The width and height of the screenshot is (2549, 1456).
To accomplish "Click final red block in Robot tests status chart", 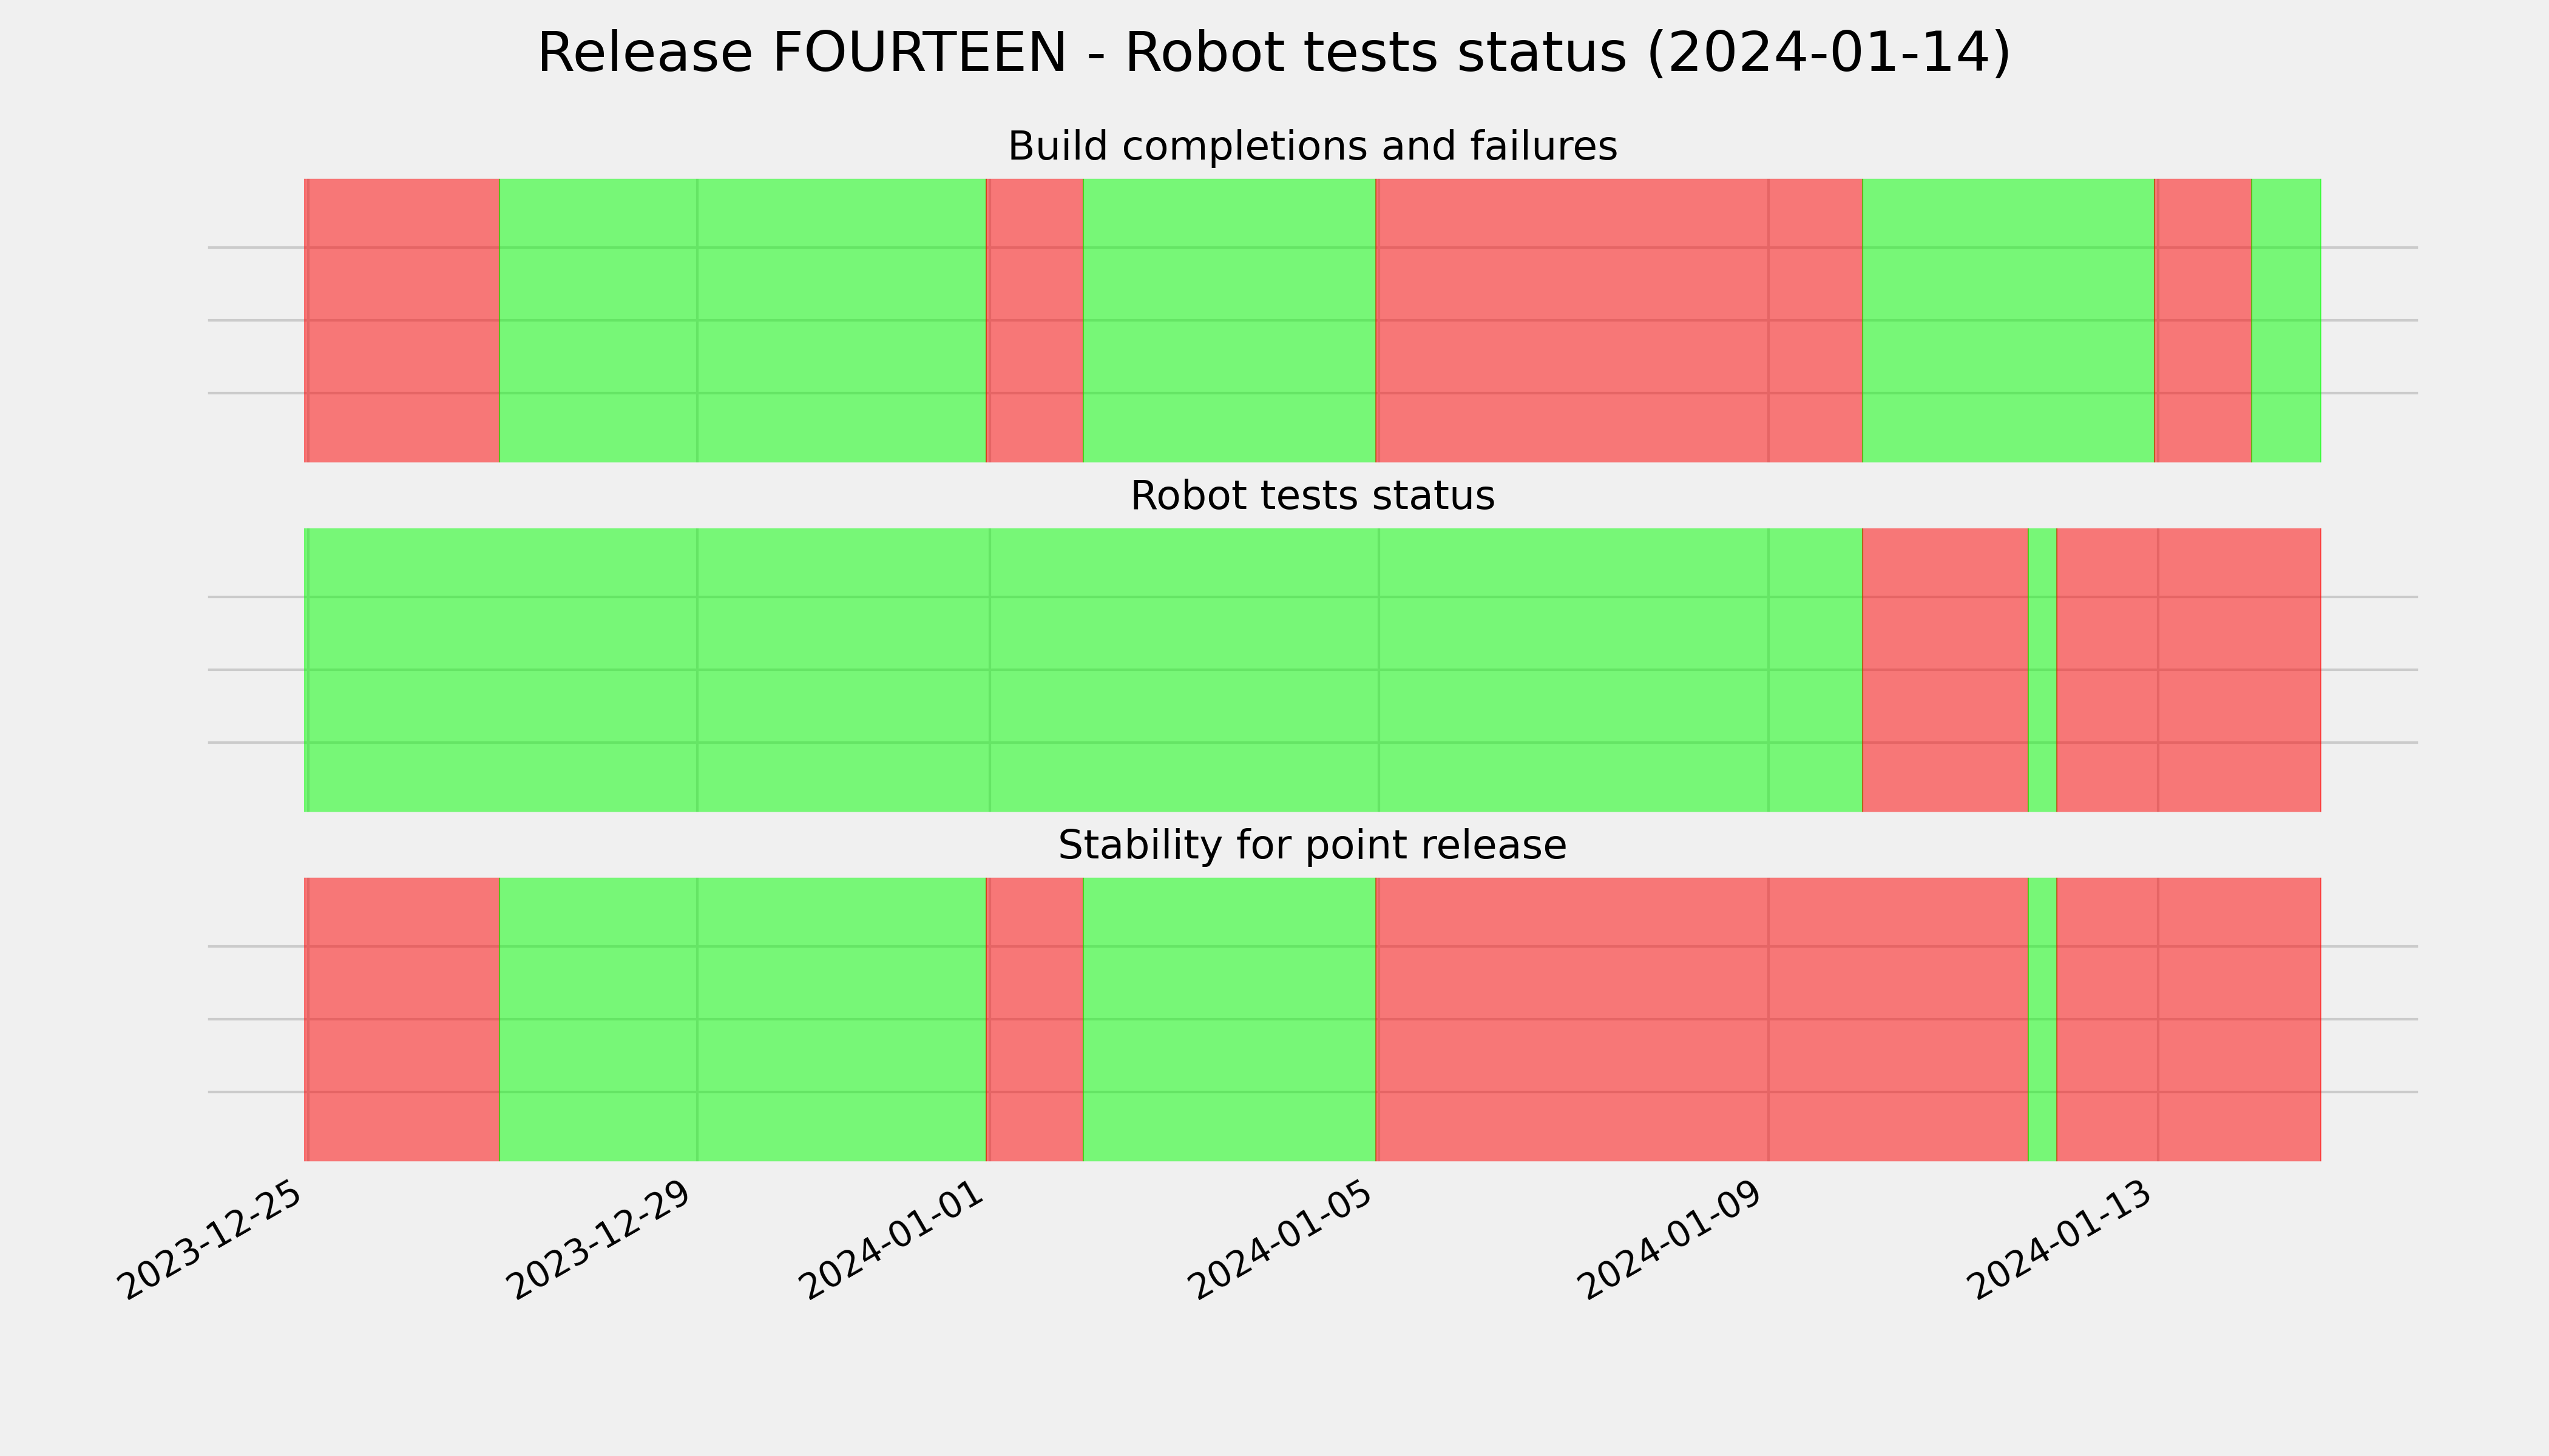I will 2189,670.
